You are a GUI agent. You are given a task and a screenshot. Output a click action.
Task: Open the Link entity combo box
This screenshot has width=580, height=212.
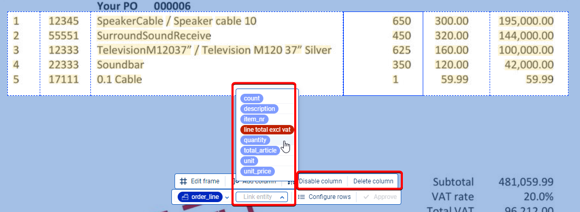pyautogui.click(x=262, y=197)
